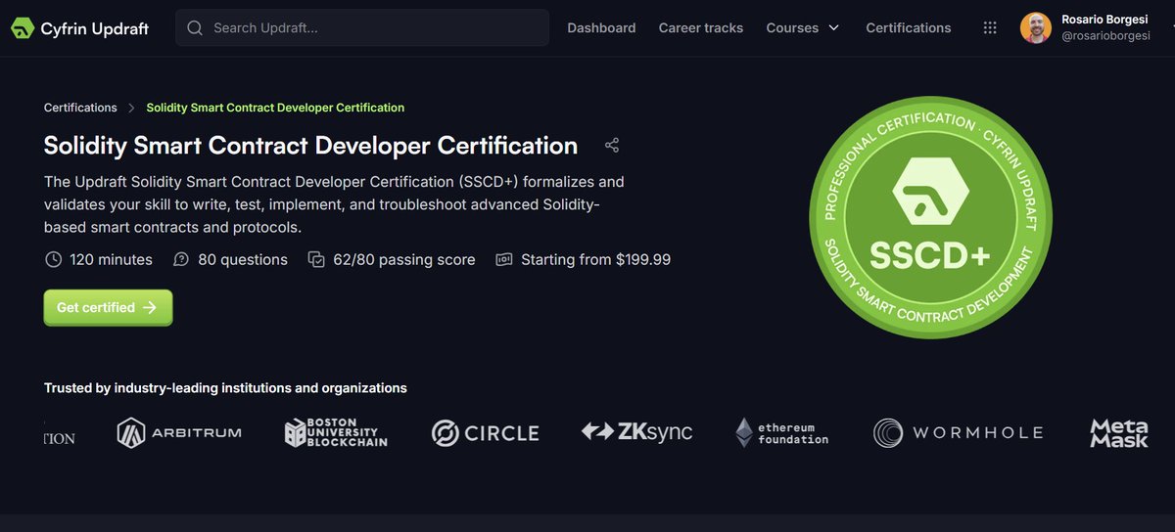Click the Wormhole logo
This screenshot has height=532, width=1175.
[x=958, y=432]
